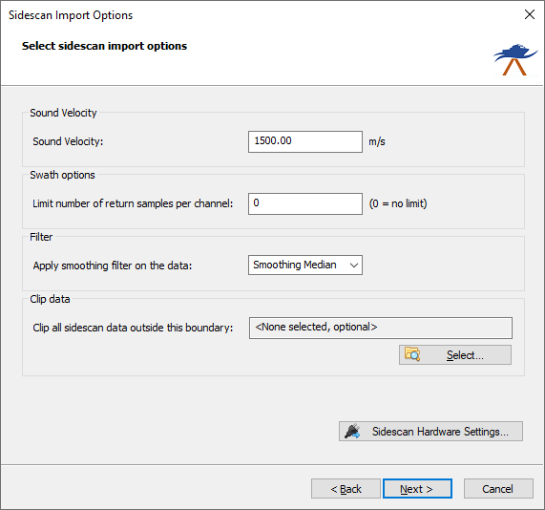Focus the Sound Velocity 1500.00 input field
The height and width of the screenshot is (510, 545).
(305, 141)
